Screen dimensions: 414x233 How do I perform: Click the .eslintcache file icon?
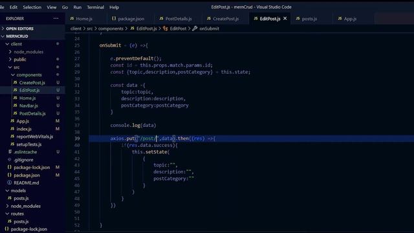[x=10, y=152]
